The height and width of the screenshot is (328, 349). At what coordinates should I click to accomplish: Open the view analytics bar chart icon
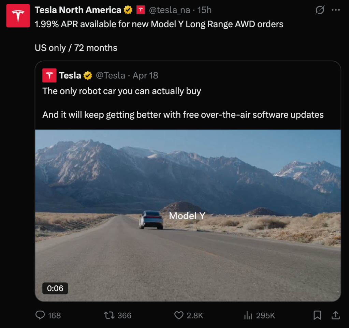tap(248, 315)
